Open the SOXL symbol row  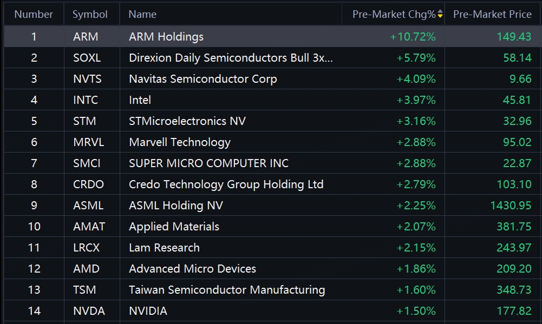(x=87, y=58)
